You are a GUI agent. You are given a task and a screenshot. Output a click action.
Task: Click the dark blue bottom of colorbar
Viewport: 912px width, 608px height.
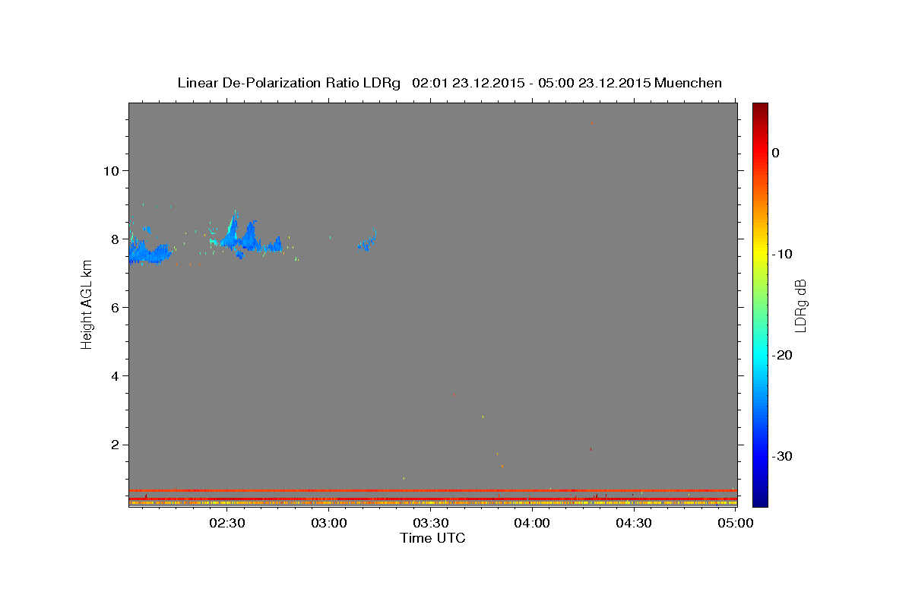(760, 500)
